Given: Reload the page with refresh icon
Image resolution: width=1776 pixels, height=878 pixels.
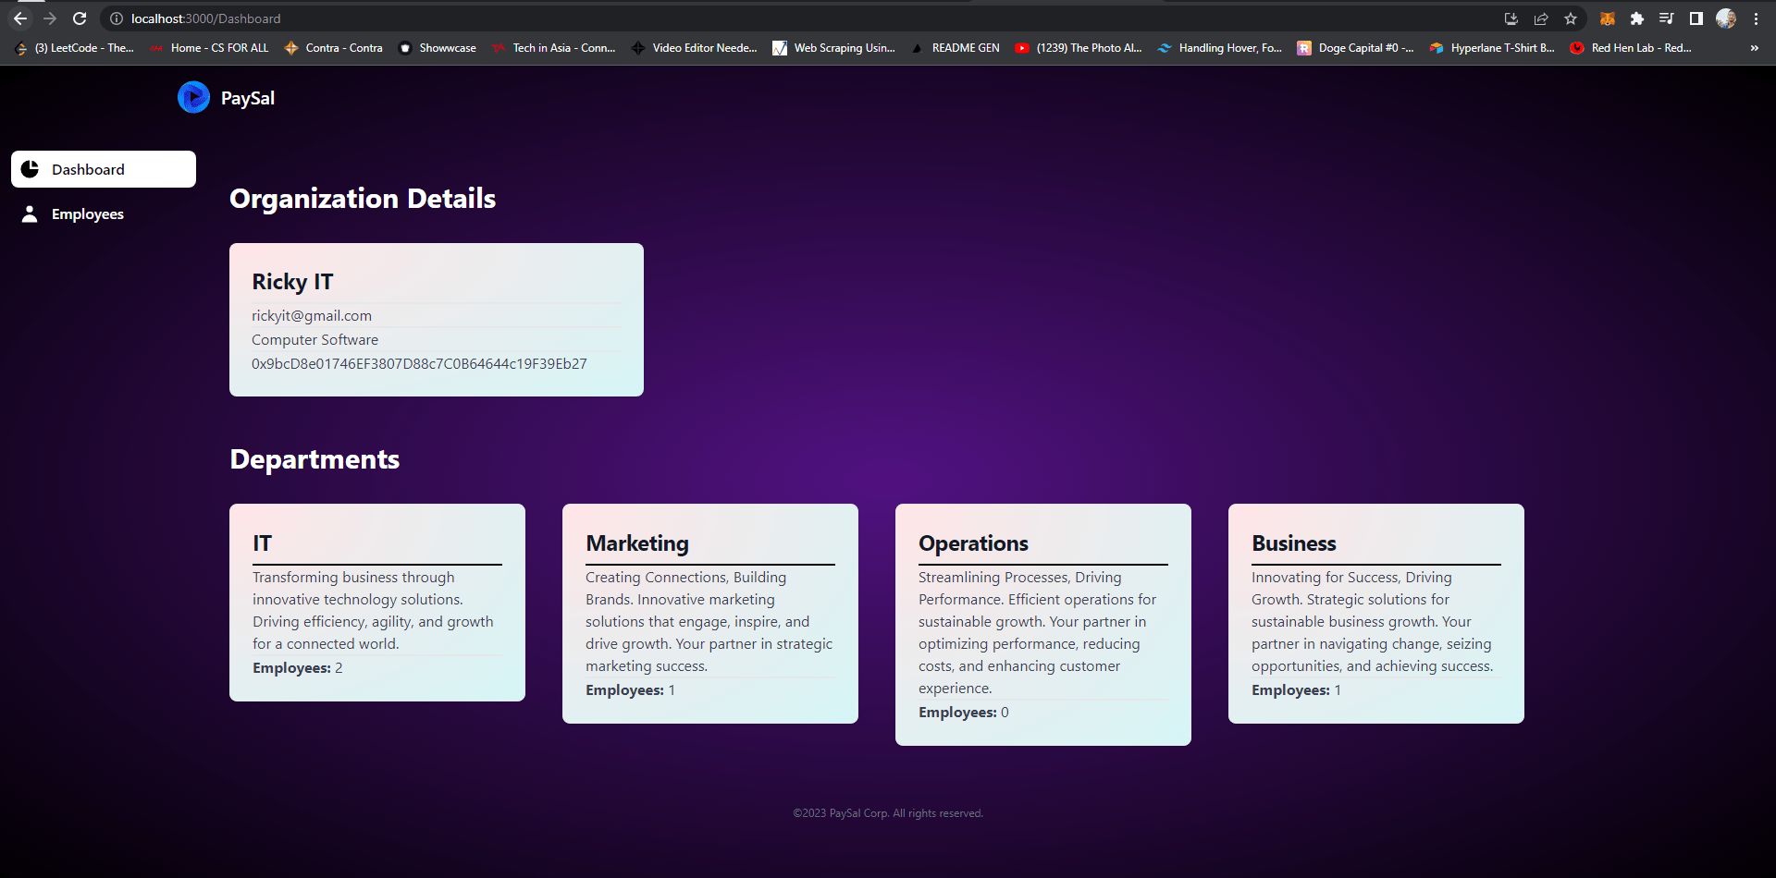Looking at the screenshot, I should (x=80, y=18).
